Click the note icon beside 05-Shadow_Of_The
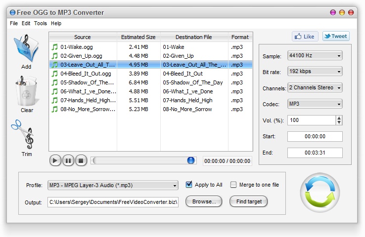This screenshot has height=237, width=365. (54, 82)
